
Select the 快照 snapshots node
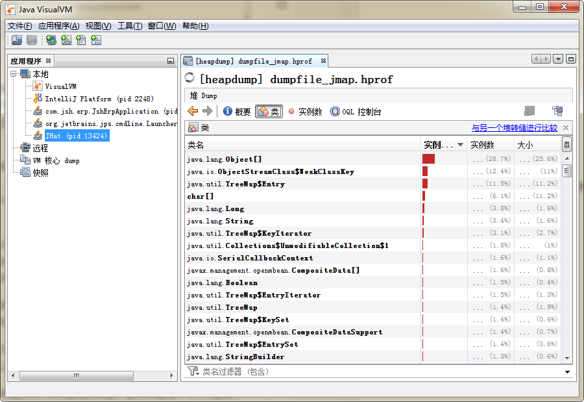click(x=40, y=173)
